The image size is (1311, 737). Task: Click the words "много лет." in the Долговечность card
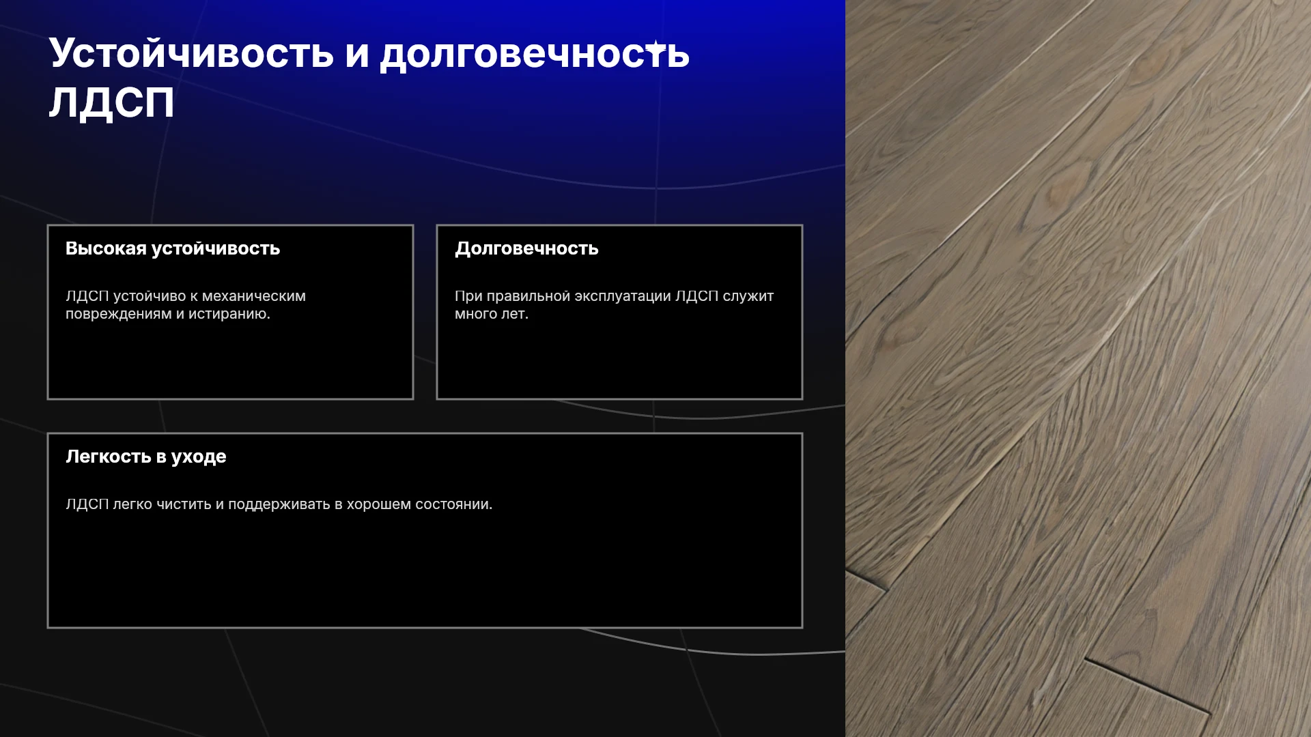coord(492,314)
